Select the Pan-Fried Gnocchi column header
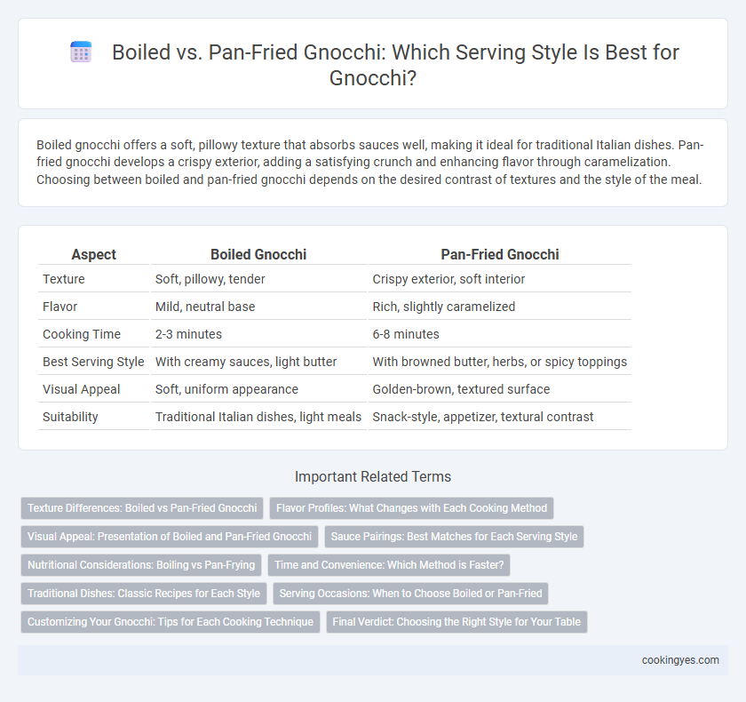 [499, 255]
